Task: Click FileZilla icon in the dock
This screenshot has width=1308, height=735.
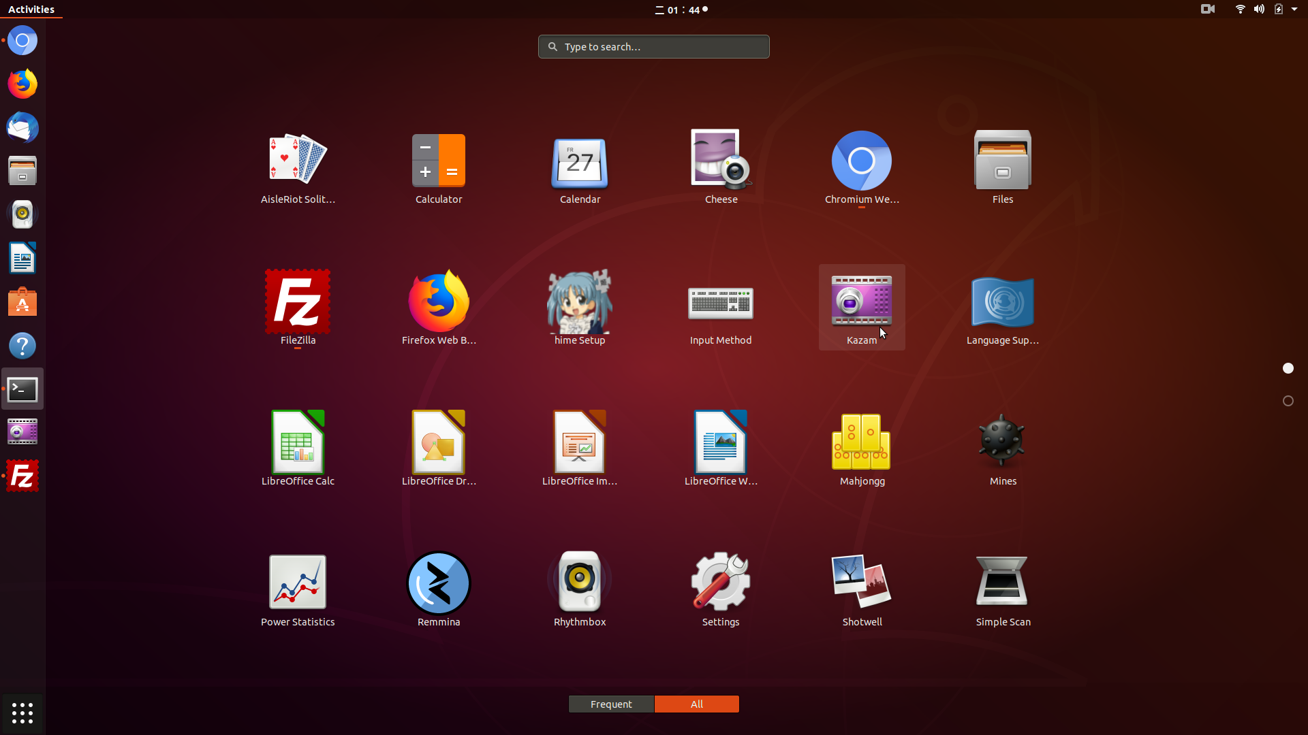Action: point(22,476)
